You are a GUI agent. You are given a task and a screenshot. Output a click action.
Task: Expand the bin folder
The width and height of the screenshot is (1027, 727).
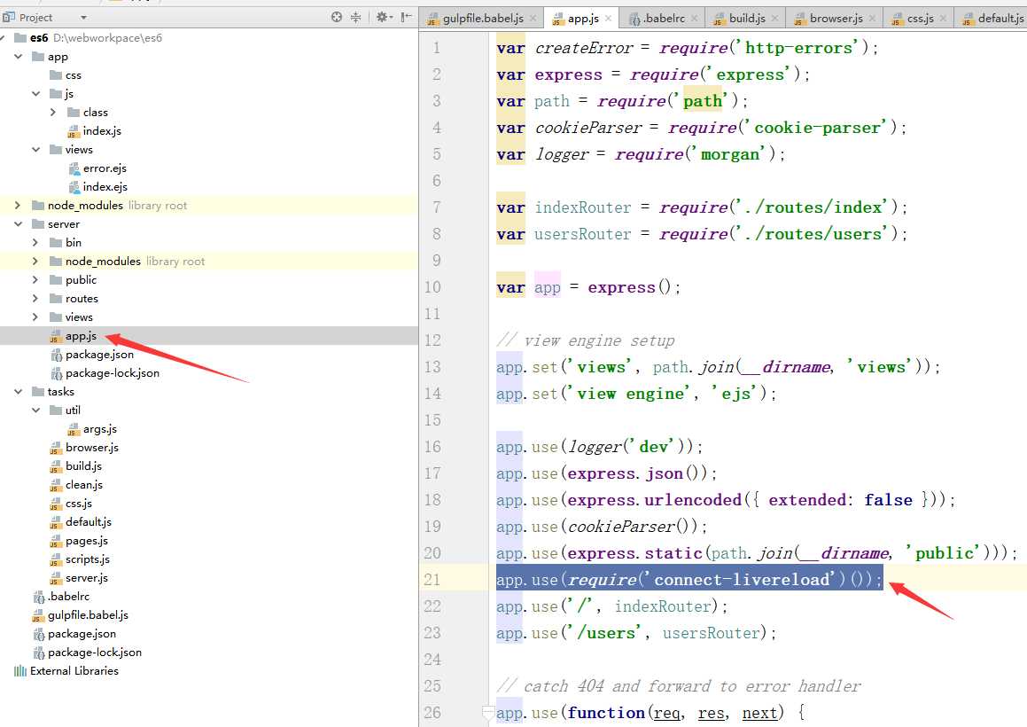(x=36, y=243)
